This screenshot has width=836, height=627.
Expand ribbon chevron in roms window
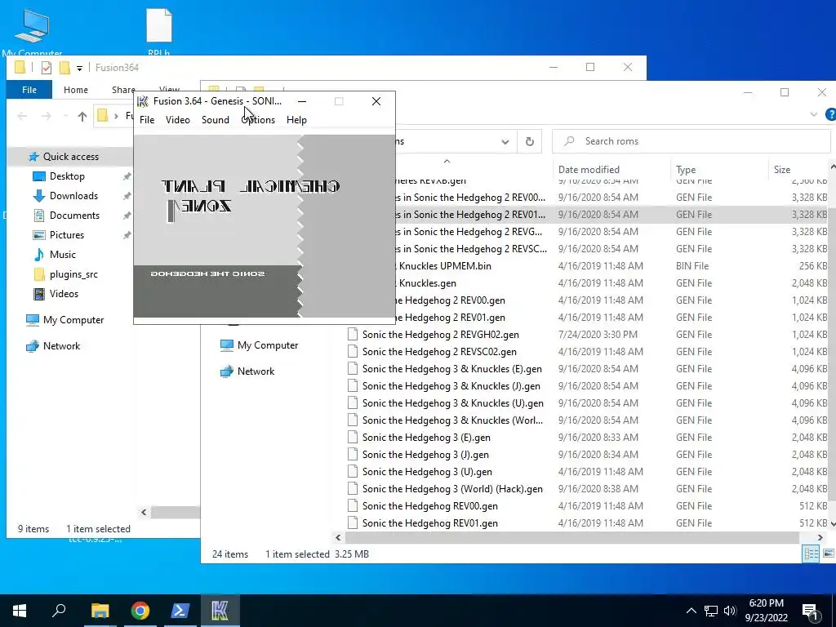pos(814,114)
